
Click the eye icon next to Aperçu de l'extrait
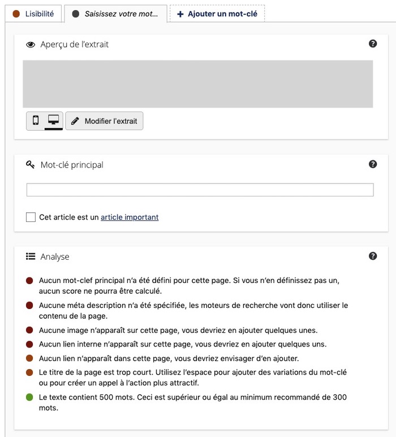pos(31,45)
